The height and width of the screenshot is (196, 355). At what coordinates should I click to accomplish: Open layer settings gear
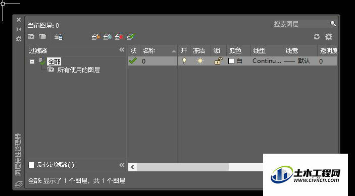(x=329, y=37)
